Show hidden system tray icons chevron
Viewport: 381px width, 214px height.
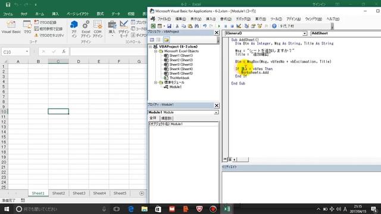[x=318, y=209]
